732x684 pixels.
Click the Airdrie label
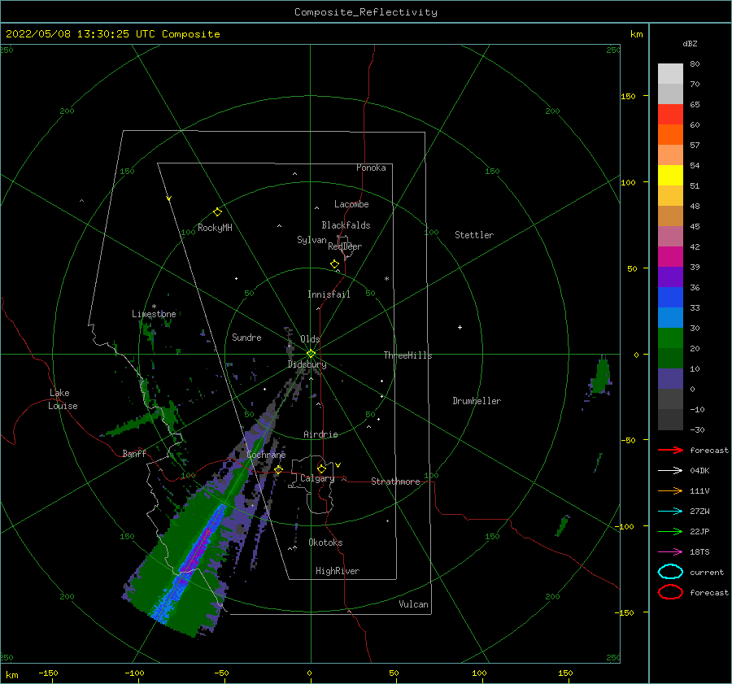pos(320,434)
